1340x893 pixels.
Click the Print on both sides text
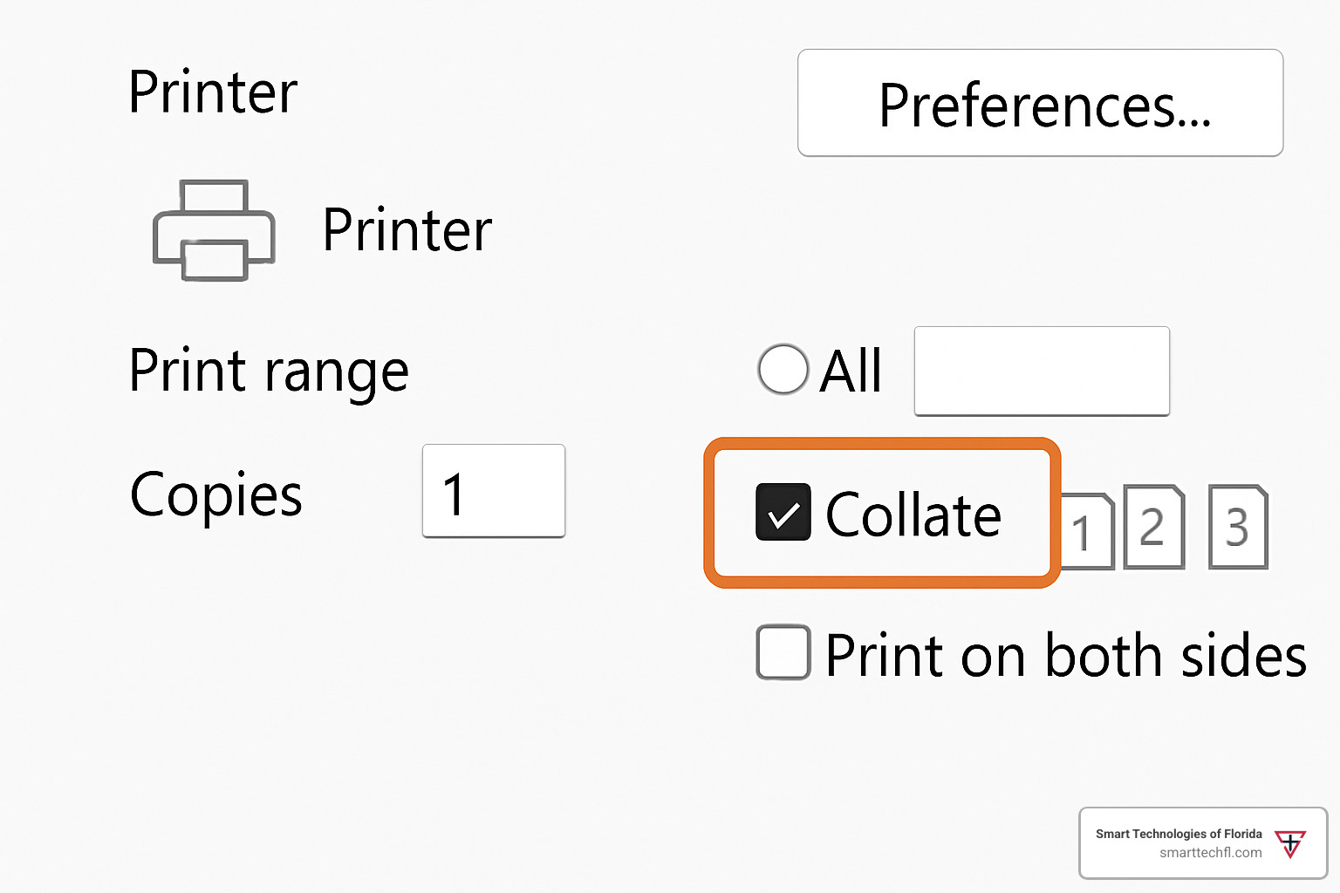(1065, 655)
